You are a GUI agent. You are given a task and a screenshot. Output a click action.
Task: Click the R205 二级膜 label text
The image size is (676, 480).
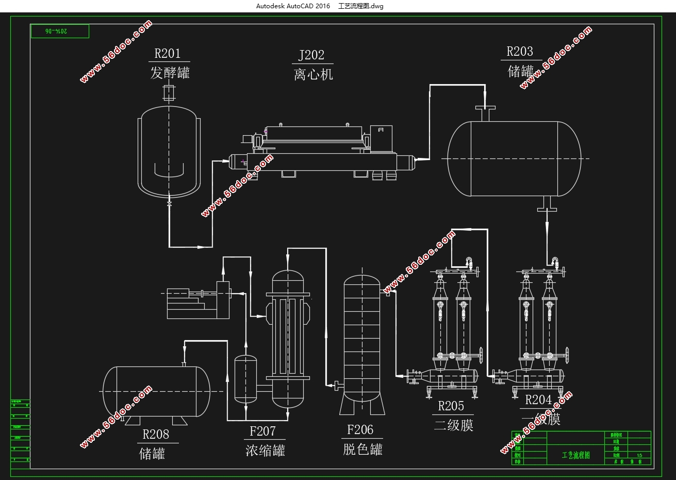(453, 416)
